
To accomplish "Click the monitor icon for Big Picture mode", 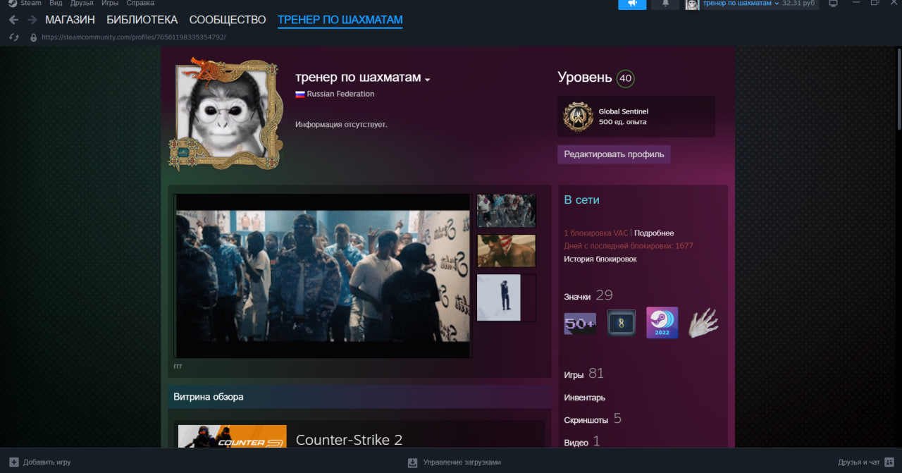I will click(x=833, y=4).
